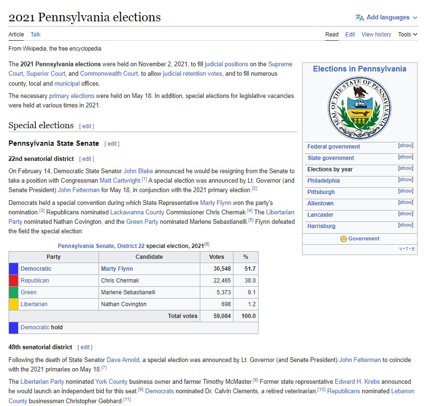This screenshot has height=406, width=429.
Task: Show the Allentown section
Action: (x=405, y=203)
